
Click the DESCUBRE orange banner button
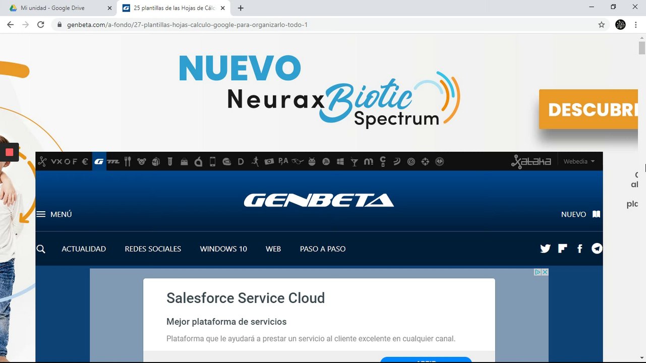(589, 109)
